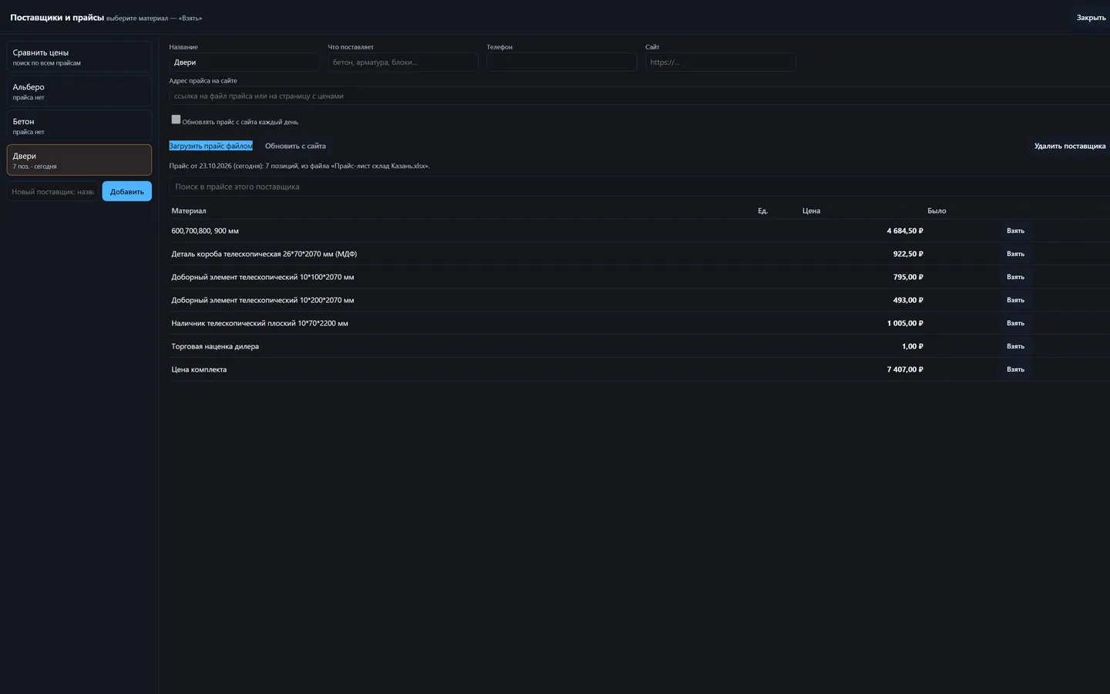Close the suppliers panel with Закрыть
Image resolution: width=1110 pixels, height=694 pixels.
1091,18
